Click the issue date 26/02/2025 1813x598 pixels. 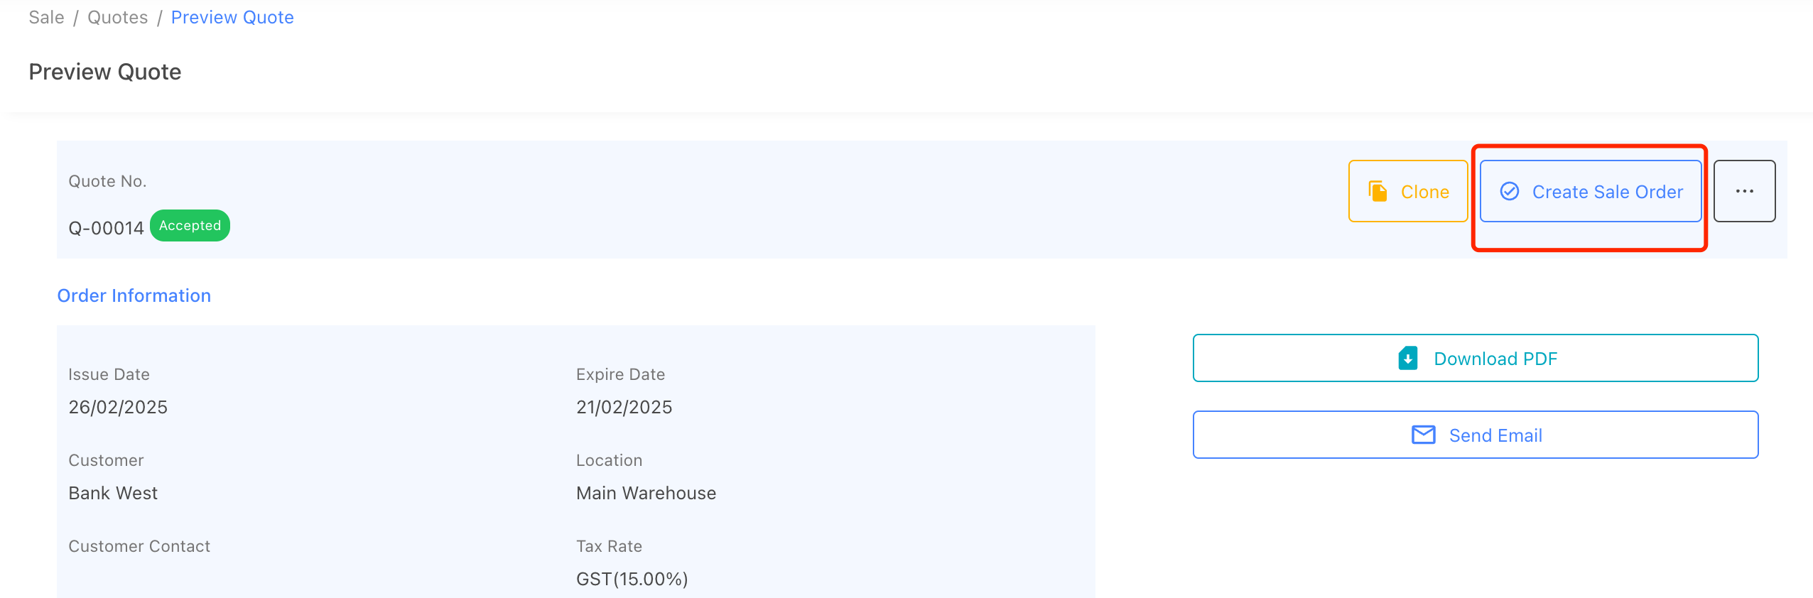point(118,407)
